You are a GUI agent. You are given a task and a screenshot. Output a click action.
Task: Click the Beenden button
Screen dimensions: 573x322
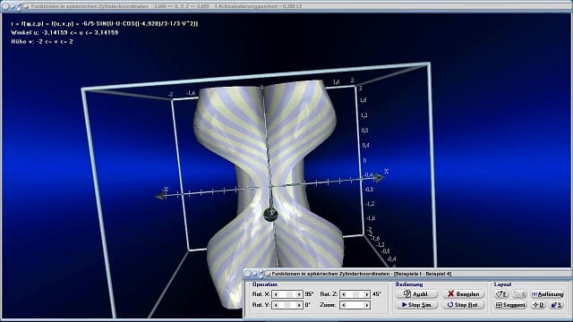(x=463, y=294)
